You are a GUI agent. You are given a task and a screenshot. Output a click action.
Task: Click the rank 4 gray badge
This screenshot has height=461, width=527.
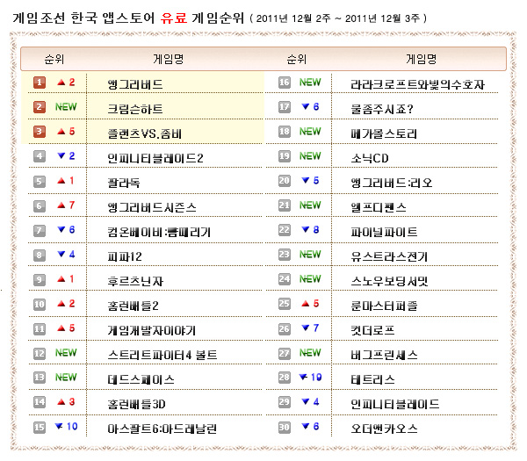(x=40, y=156)
